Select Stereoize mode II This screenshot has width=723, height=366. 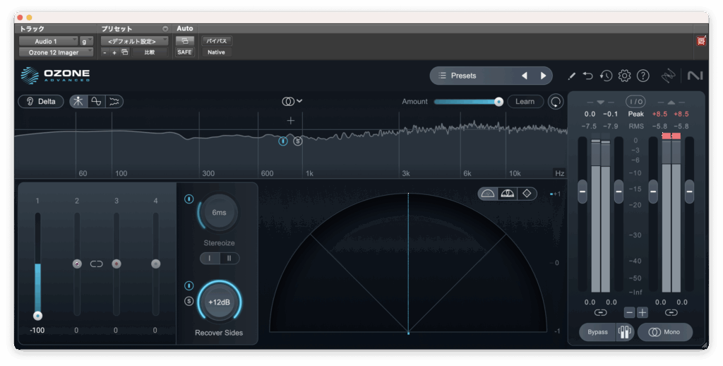(x=229, y=259)
